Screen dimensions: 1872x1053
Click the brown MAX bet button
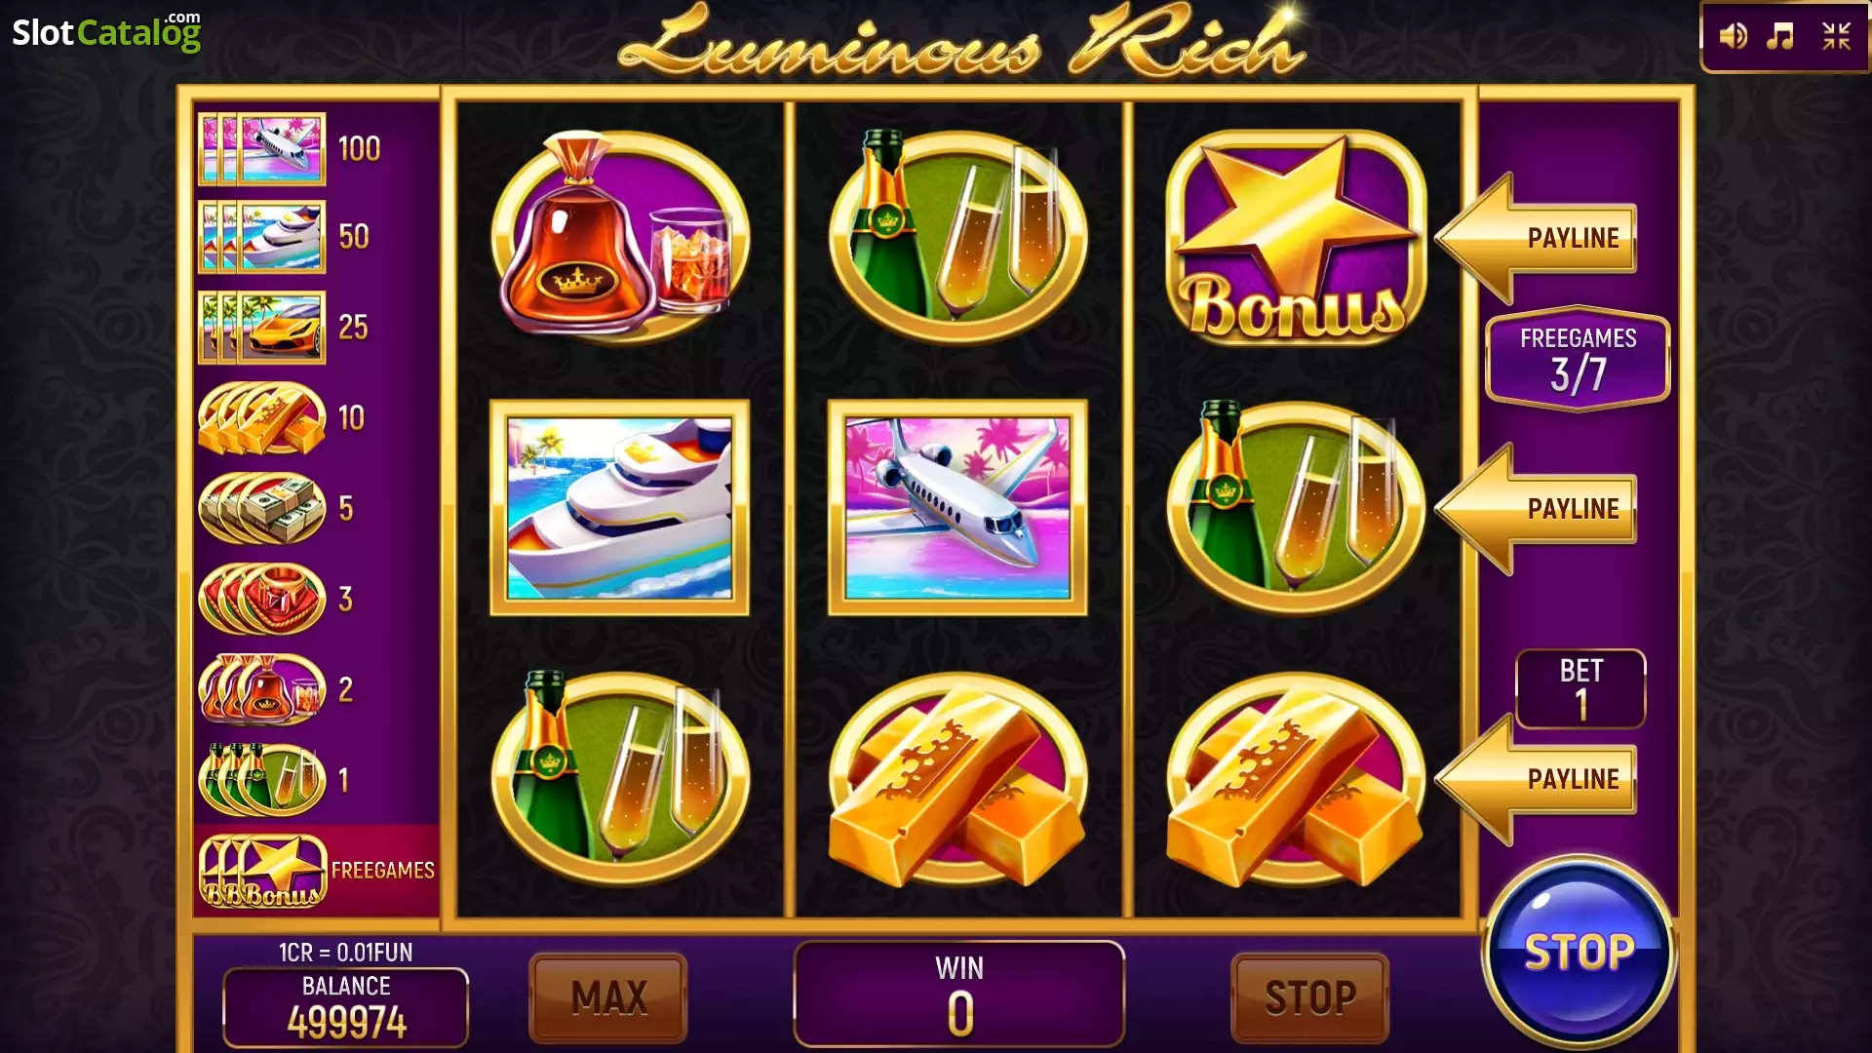click(x=608, y=997)
